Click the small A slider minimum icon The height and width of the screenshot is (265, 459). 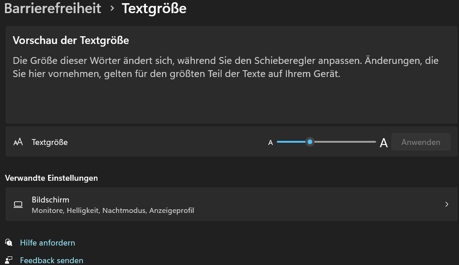[x=271, y=142]
